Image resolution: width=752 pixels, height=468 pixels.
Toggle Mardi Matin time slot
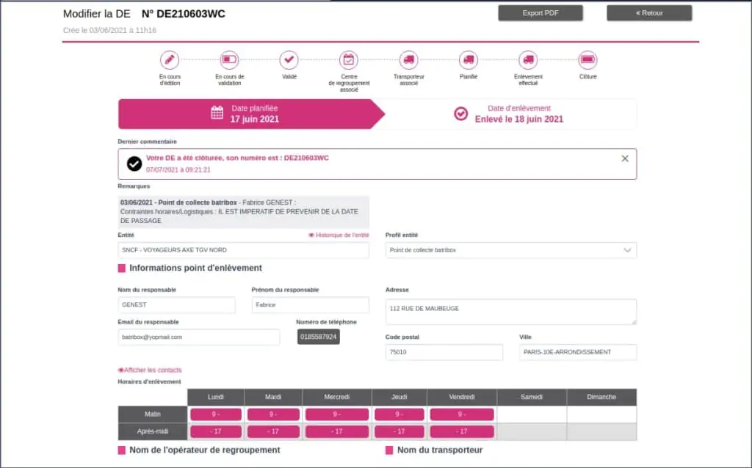pyautogui.click(x=273, y=414)
